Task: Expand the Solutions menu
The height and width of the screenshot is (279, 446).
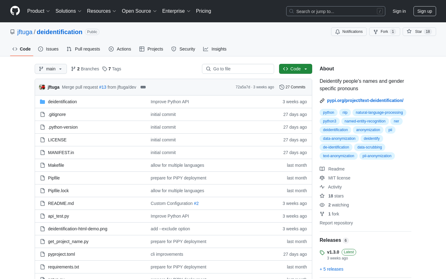Action: tap(68, 11)
